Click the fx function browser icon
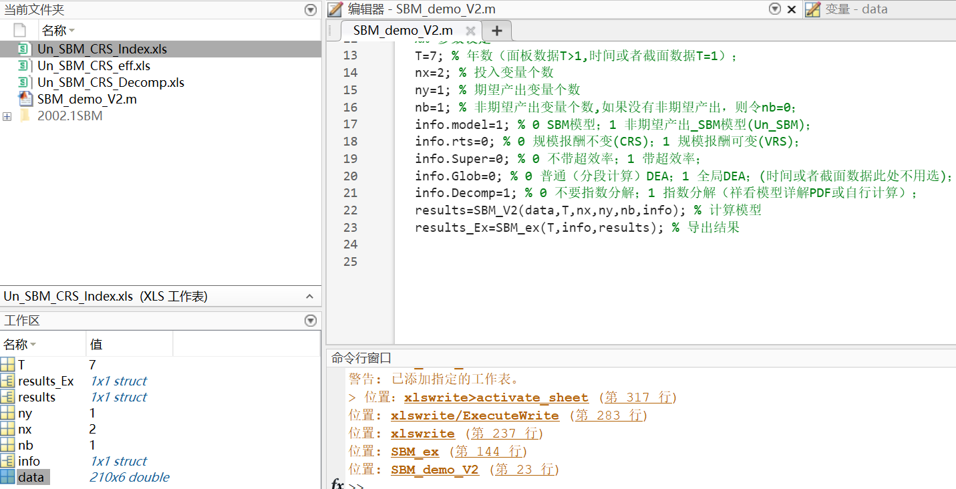The height and width of the screenshot is (489, 956). click(337, 484)
